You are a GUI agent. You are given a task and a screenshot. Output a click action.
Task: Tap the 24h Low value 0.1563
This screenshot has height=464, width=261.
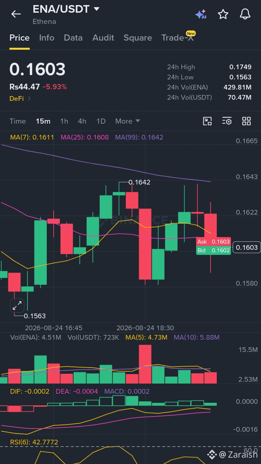[240, 77]
